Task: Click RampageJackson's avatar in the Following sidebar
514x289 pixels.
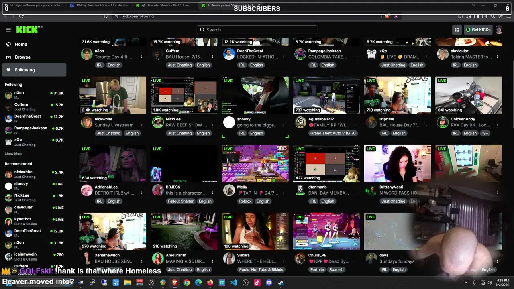Action: tap(8, 130)
